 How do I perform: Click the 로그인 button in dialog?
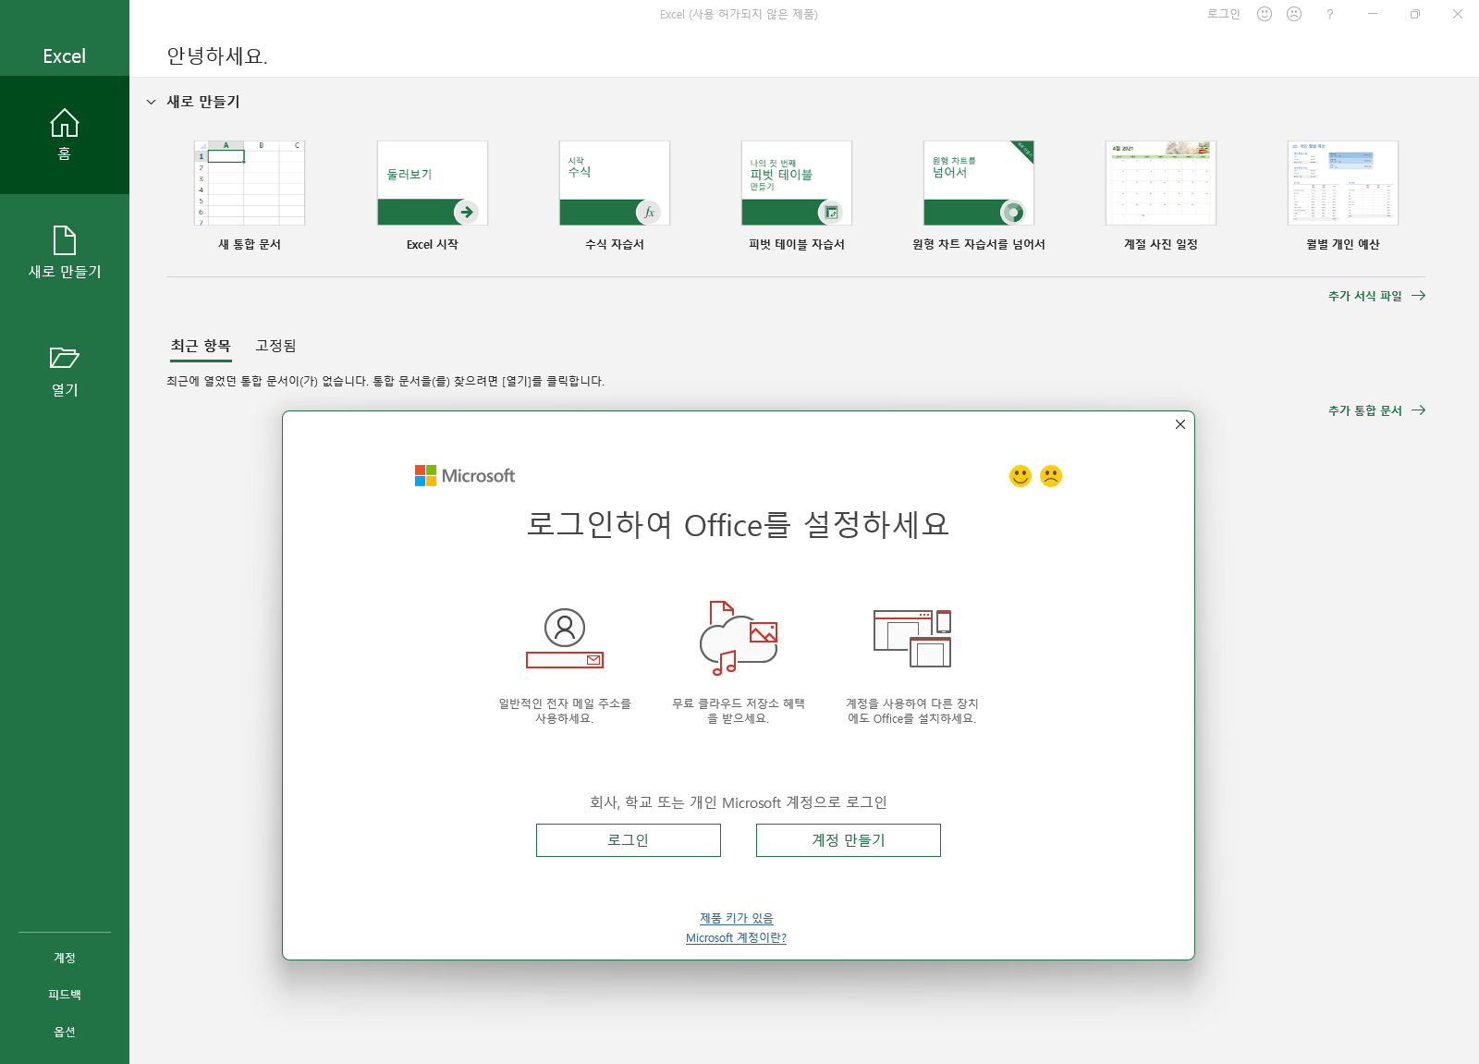(629, 840)
